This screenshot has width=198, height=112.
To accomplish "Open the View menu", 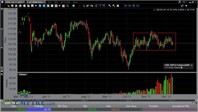I will (76, 2).
